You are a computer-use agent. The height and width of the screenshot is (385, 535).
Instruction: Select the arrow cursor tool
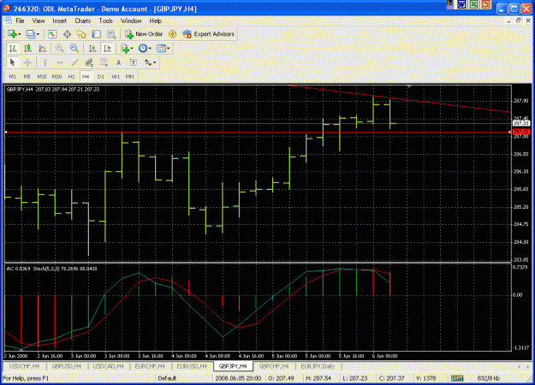tap(13, 62)
